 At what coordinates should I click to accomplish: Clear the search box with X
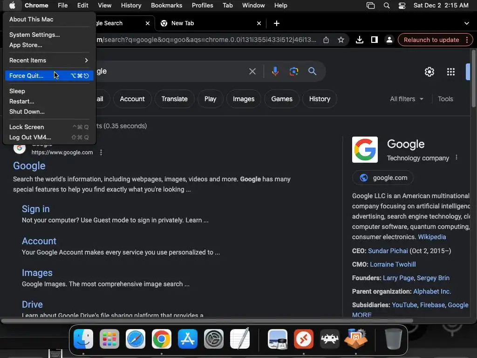252,71
